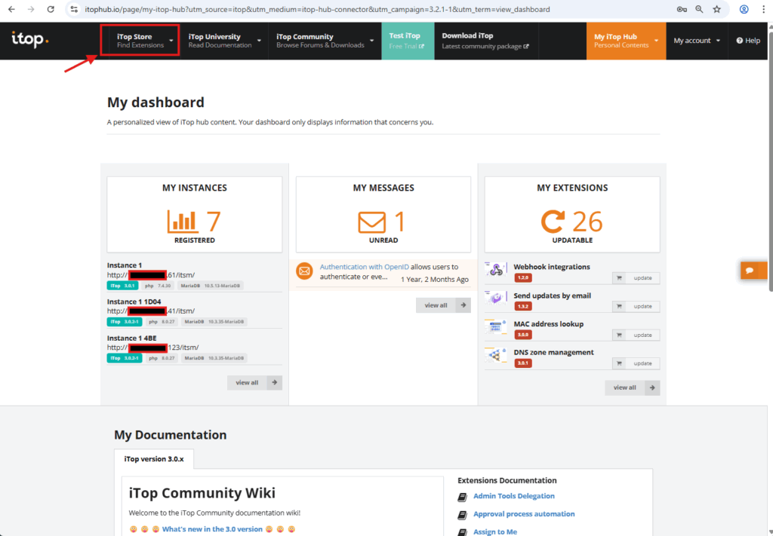
Task: Open the Authentication with OpenID link
Action: [x=364, y=267]
